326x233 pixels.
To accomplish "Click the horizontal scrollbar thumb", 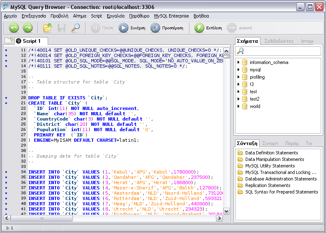I will pos(42,218).
